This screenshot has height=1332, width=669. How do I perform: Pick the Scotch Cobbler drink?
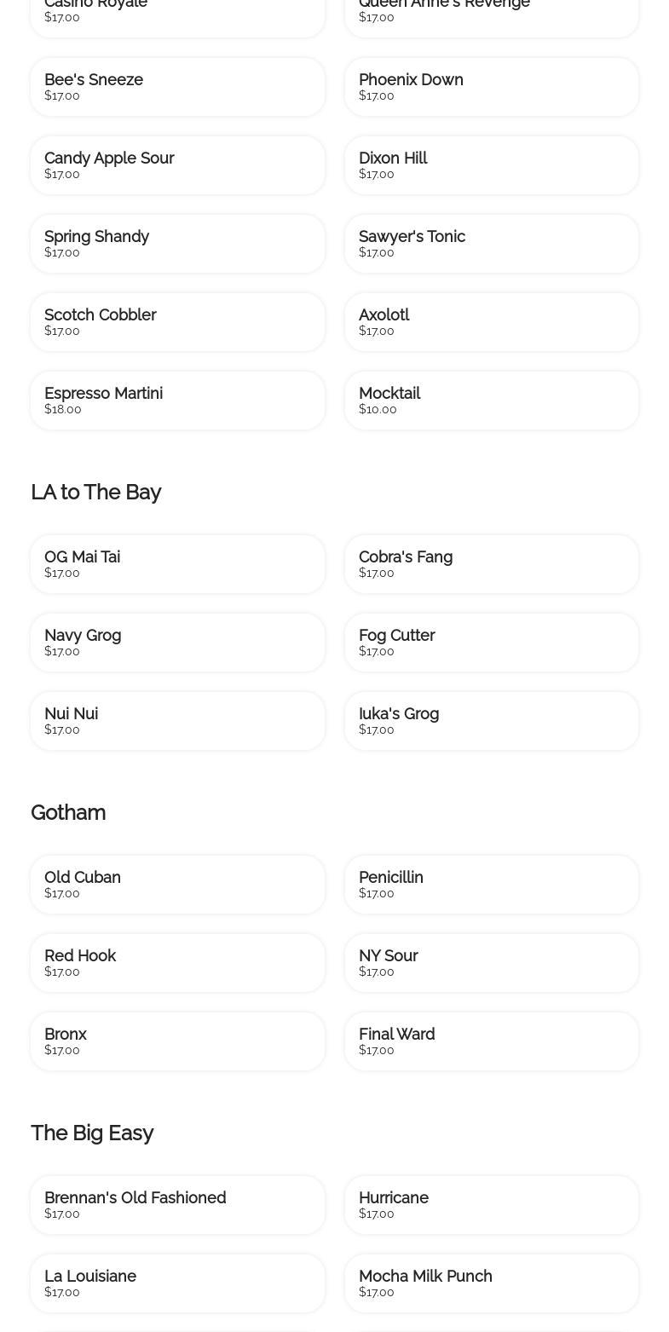(x=177, y=322)
